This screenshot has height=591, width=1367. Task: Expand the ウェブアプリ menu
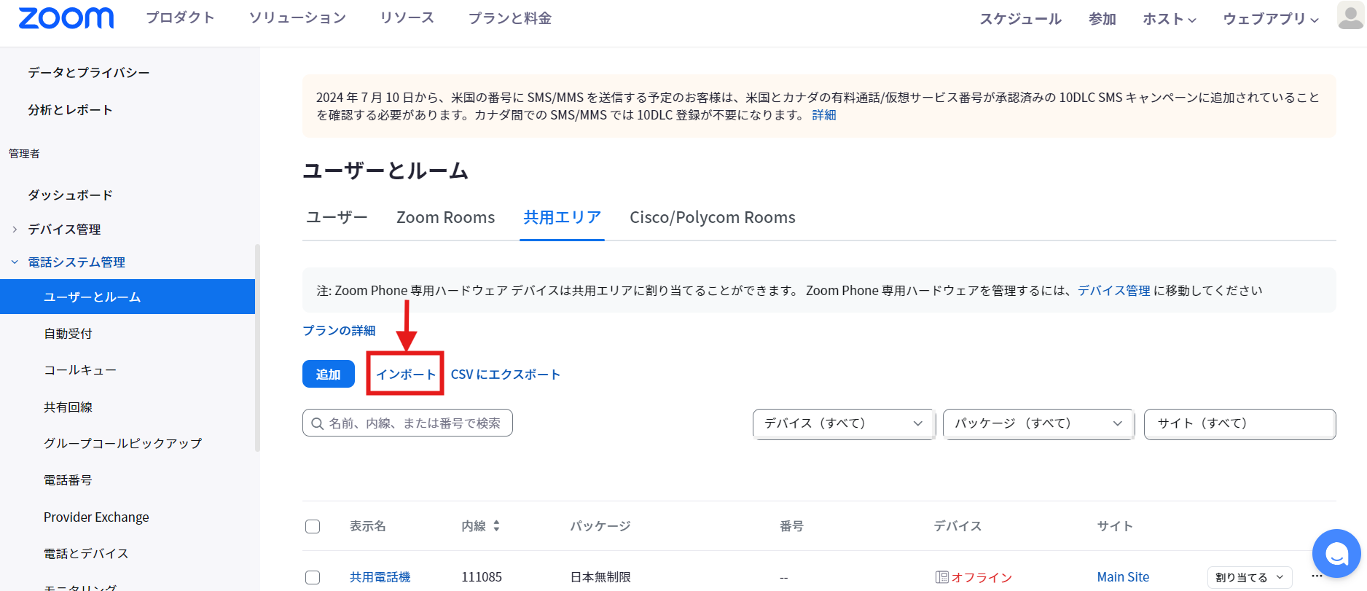click(x=1270, y=19)
